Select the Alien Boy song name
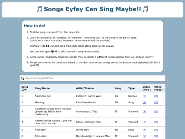The image size is (185, 139). [x=40, y=130]
